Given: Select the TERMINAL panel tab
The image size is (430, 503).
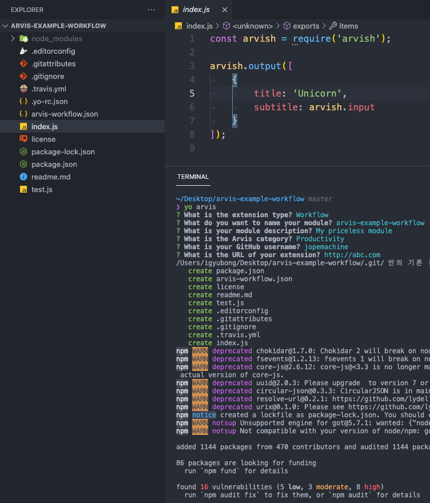Looking at the screenshot, I should click(x=193, y=177).
